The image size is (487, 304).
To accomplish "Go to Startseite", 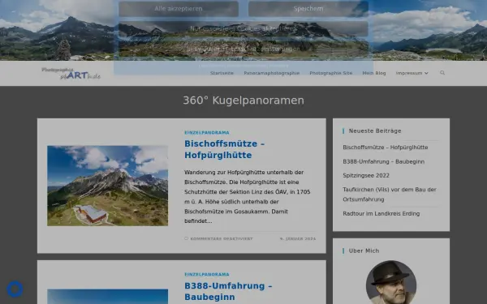I will tap(222, 73).
